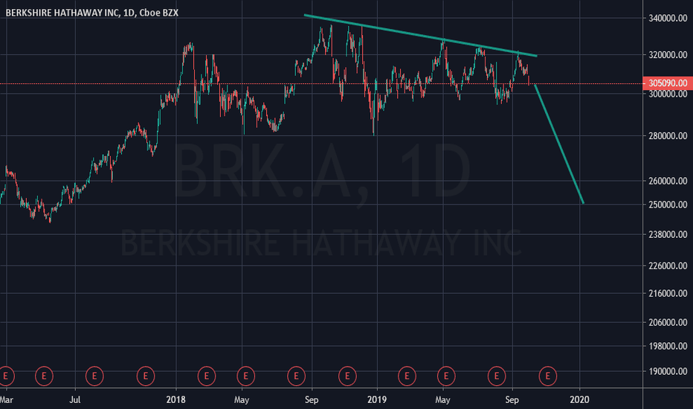The height and width of the screenshot is (409, 693).
Task: Click the 190000.00 price axis label
Action: (668, 371)
